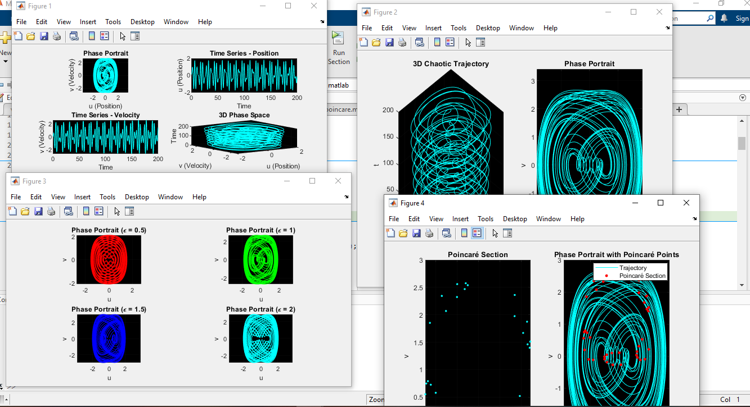Open Property Inspector from Figure 4 toolbar
The height and width of the screenshot is (407, 750).
click(508, 233)
